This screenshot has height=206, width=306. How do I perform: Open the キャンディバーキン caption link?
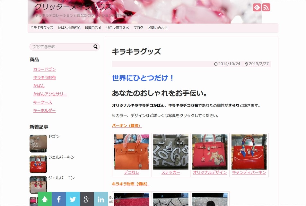(249, 172)
